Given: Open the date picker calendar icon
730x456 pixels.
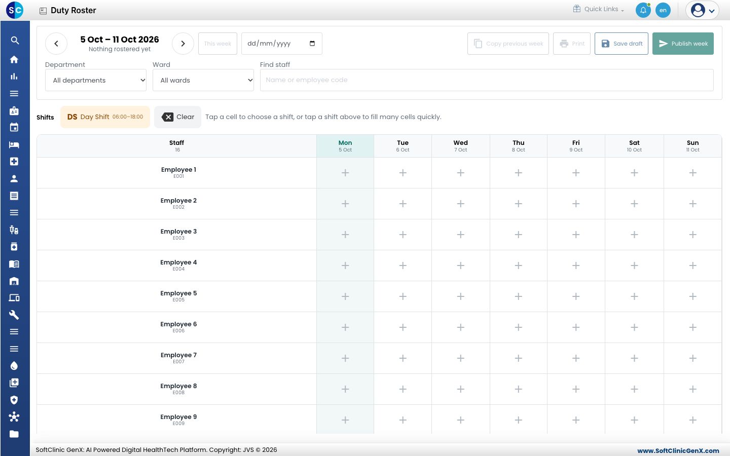Looking at the screenshot, I should coord(312,44).
